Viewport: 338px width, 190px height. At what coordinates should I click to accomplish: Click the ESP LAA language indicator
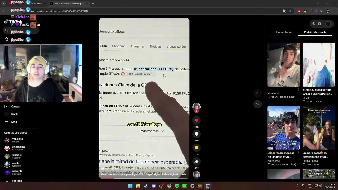(x=310, y=186)
